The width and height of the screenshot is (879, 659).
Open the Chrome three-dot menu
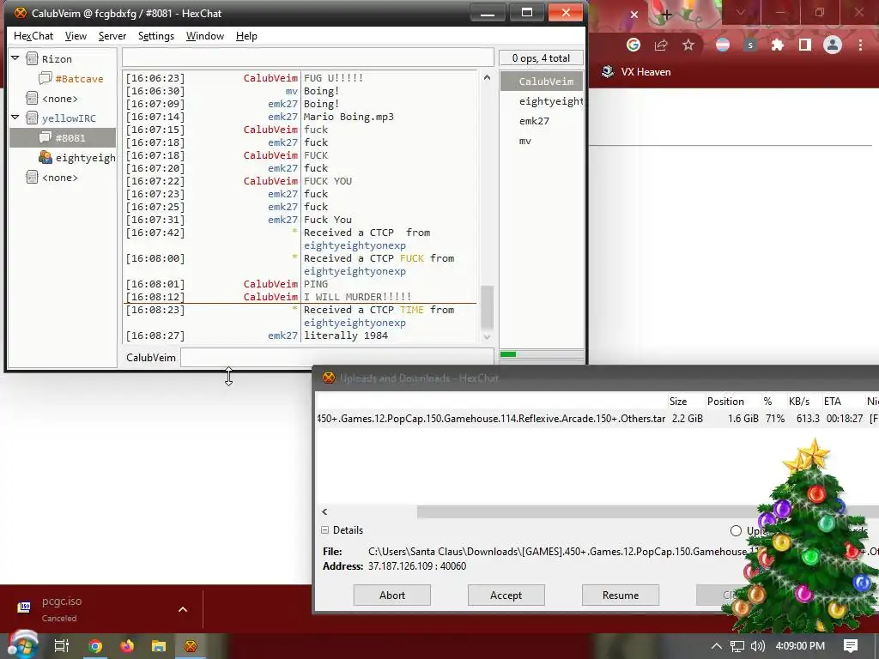click(x=860, y=45)
